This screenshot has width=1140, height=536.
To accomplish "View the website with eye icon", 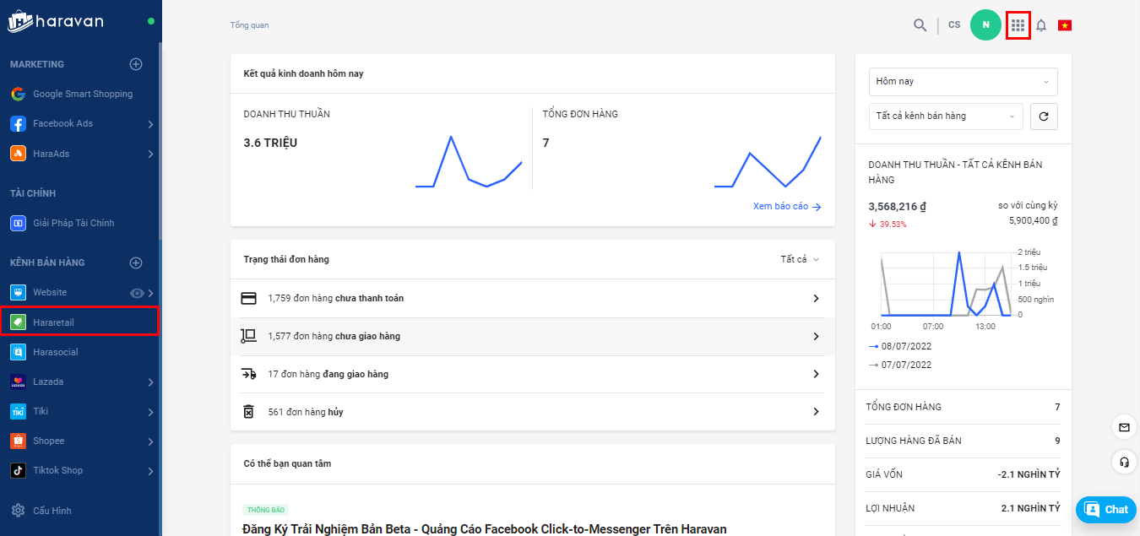I will pos(137,293).
